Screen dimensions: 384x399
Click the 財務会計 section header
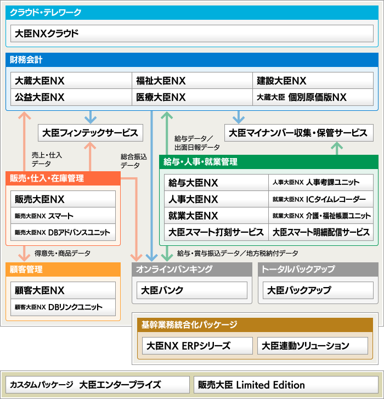pos(192,60)
